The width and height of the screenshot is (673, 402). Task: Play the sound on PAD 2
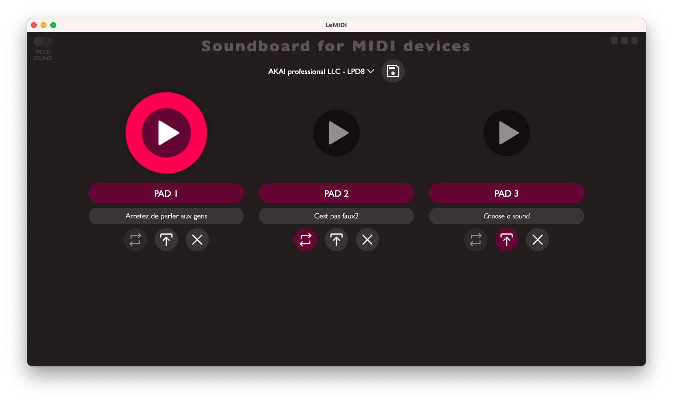tap(336, 133)
